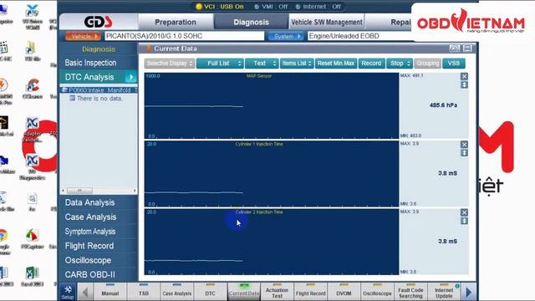Viewport: 535px width, 301px height.
Task: Open Case Analysis in bottom toolbar
Action: [x=176, y=292]
